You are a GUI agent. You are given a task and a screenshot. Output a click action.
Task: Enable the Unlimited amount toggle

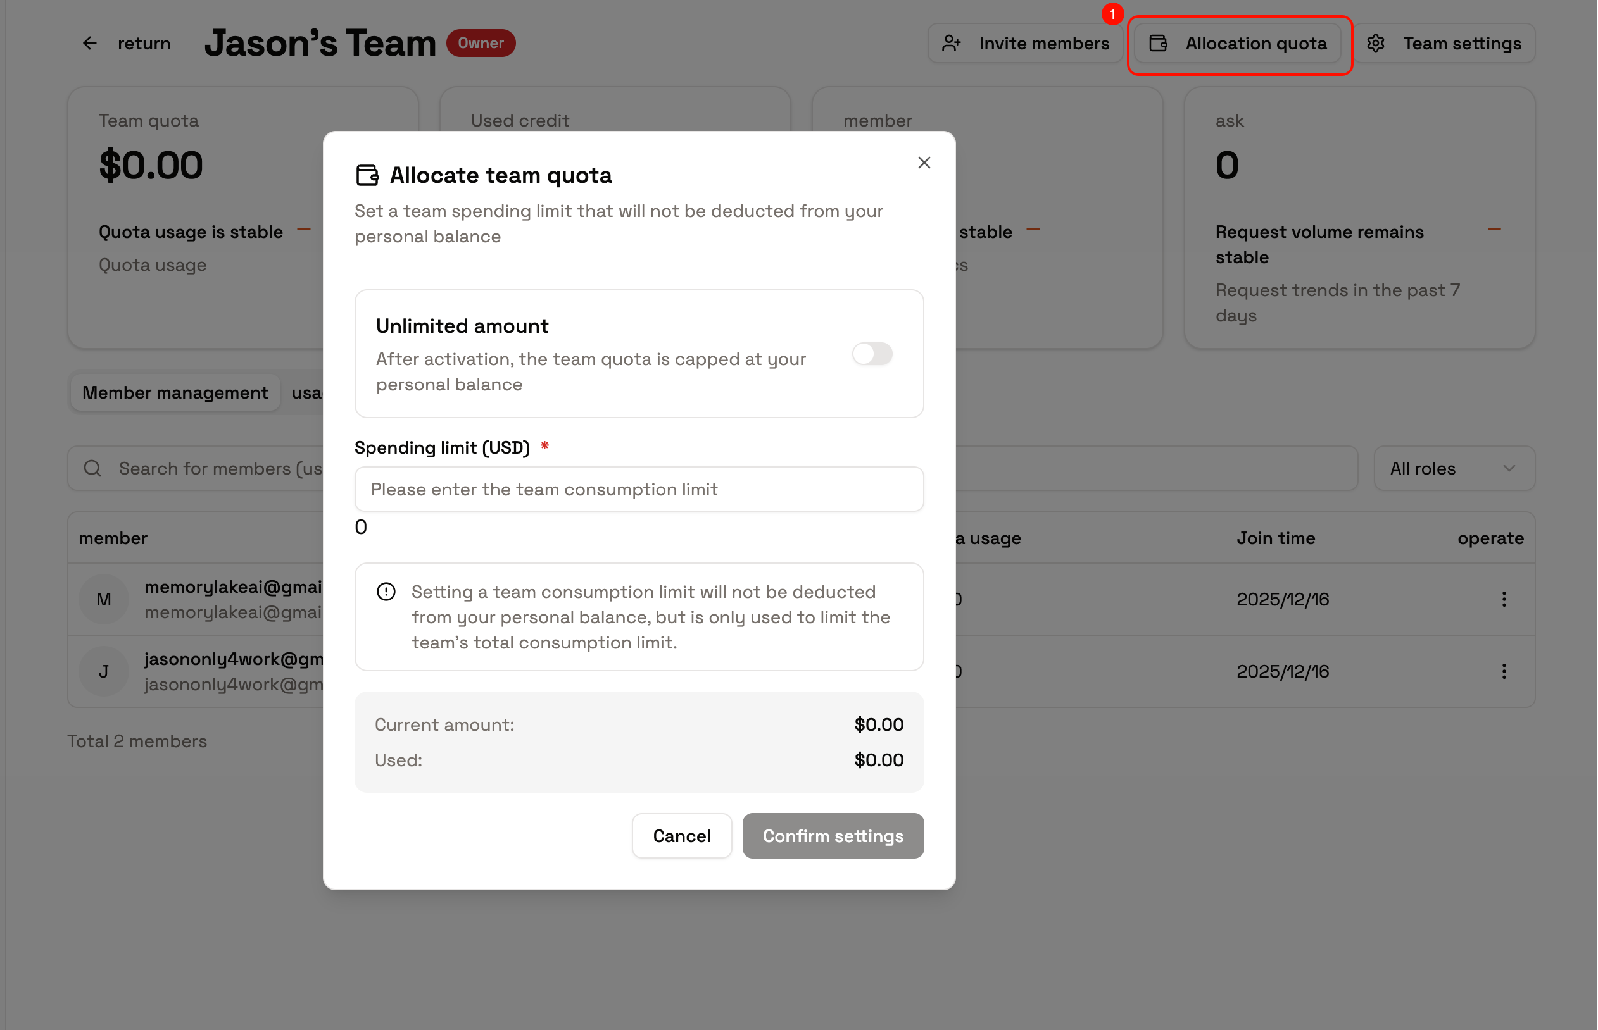872,354
